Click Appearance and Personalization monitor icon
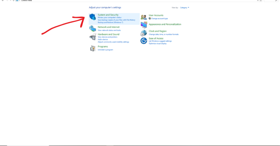The image size is (280, 146). click(x=144, y=25)
